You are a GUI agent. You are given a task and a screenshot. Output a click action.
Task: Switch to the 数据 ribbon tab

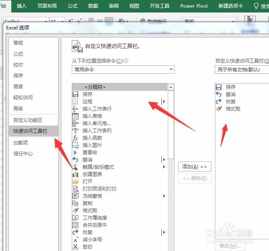pos(93,6)
